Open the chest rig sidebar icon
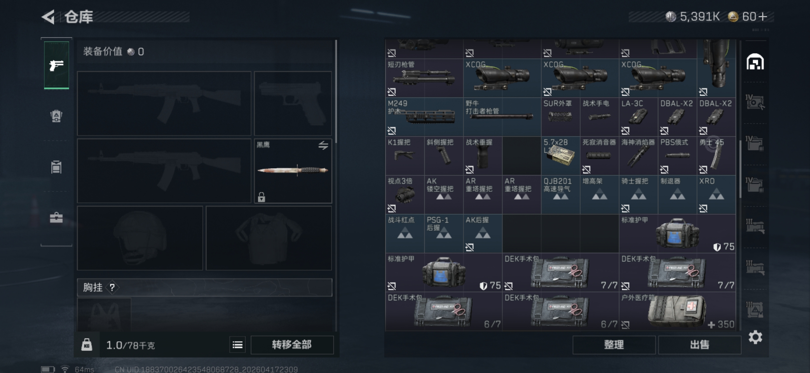810x373 pixels. [x=56, y=168]
